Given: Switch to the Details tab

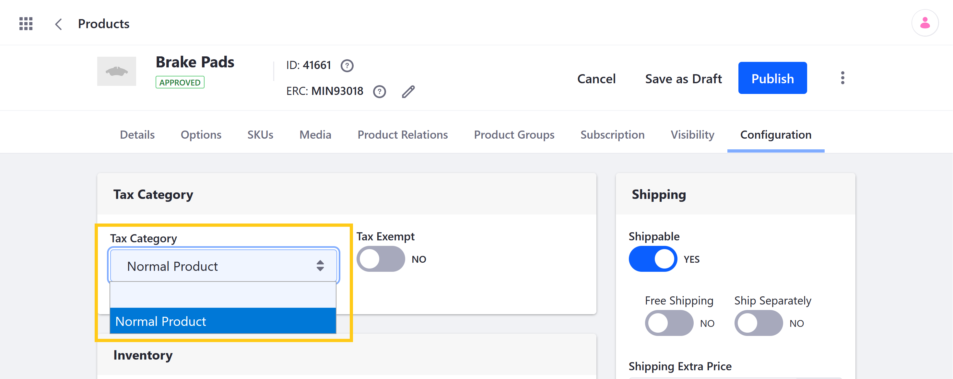Looking at the screenshot, I should coord(137,135).
